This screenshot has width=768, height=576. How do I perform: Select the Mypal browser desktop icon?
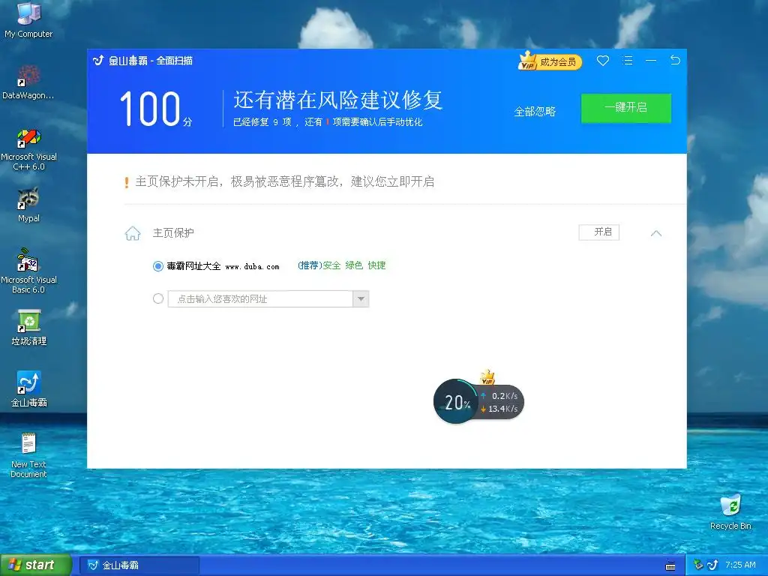pos(28,205)
